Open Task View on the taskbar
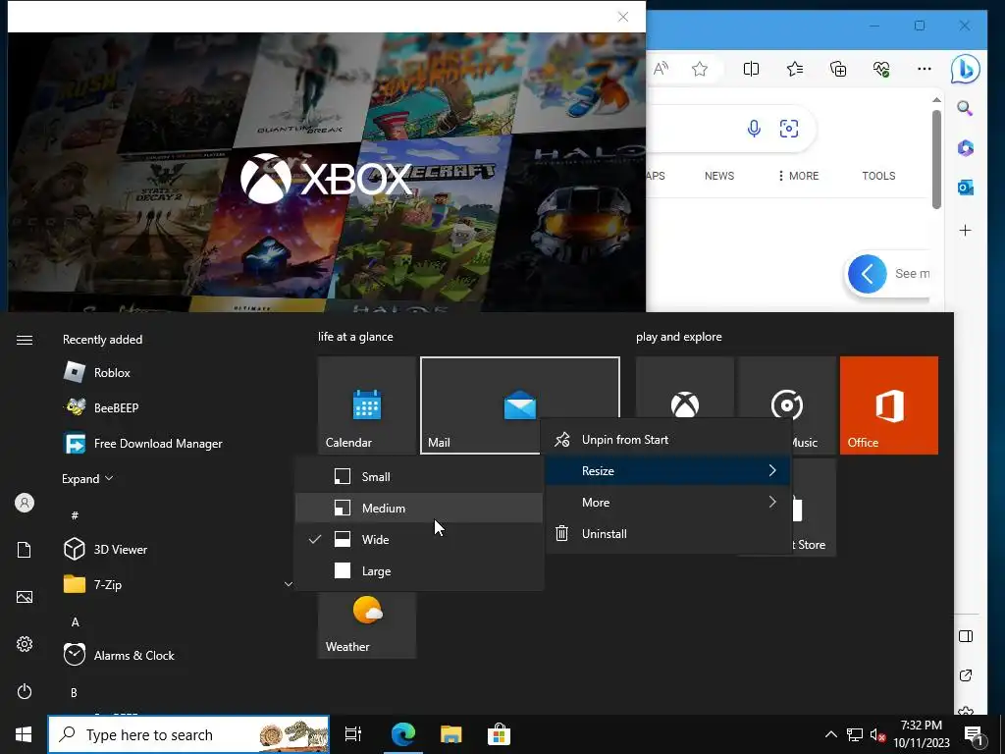Image resolution: width=1005 pixels, height=754 pixels. 353,734
